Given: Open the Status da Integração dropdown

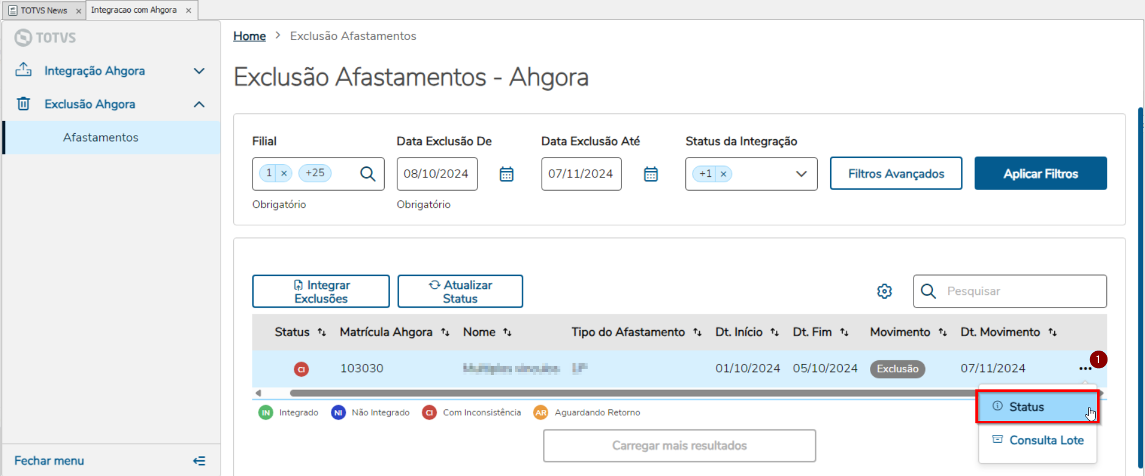Looking at the screenshot, I should [801, 174].
